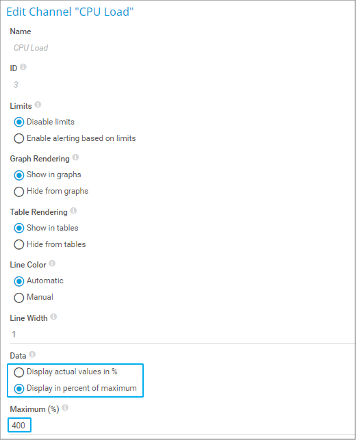Choose Hide from graphs option
Viewport: 356px width, 440px height.
(18, 192)
